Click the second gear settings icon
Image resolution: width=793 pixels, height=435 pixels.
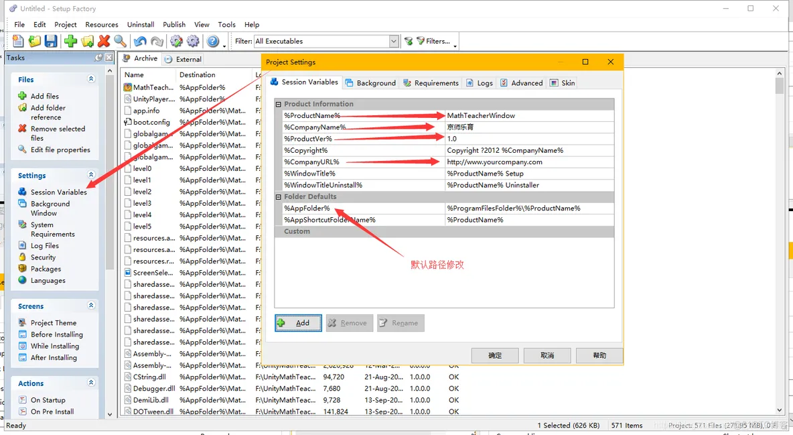tap(193, 41)
